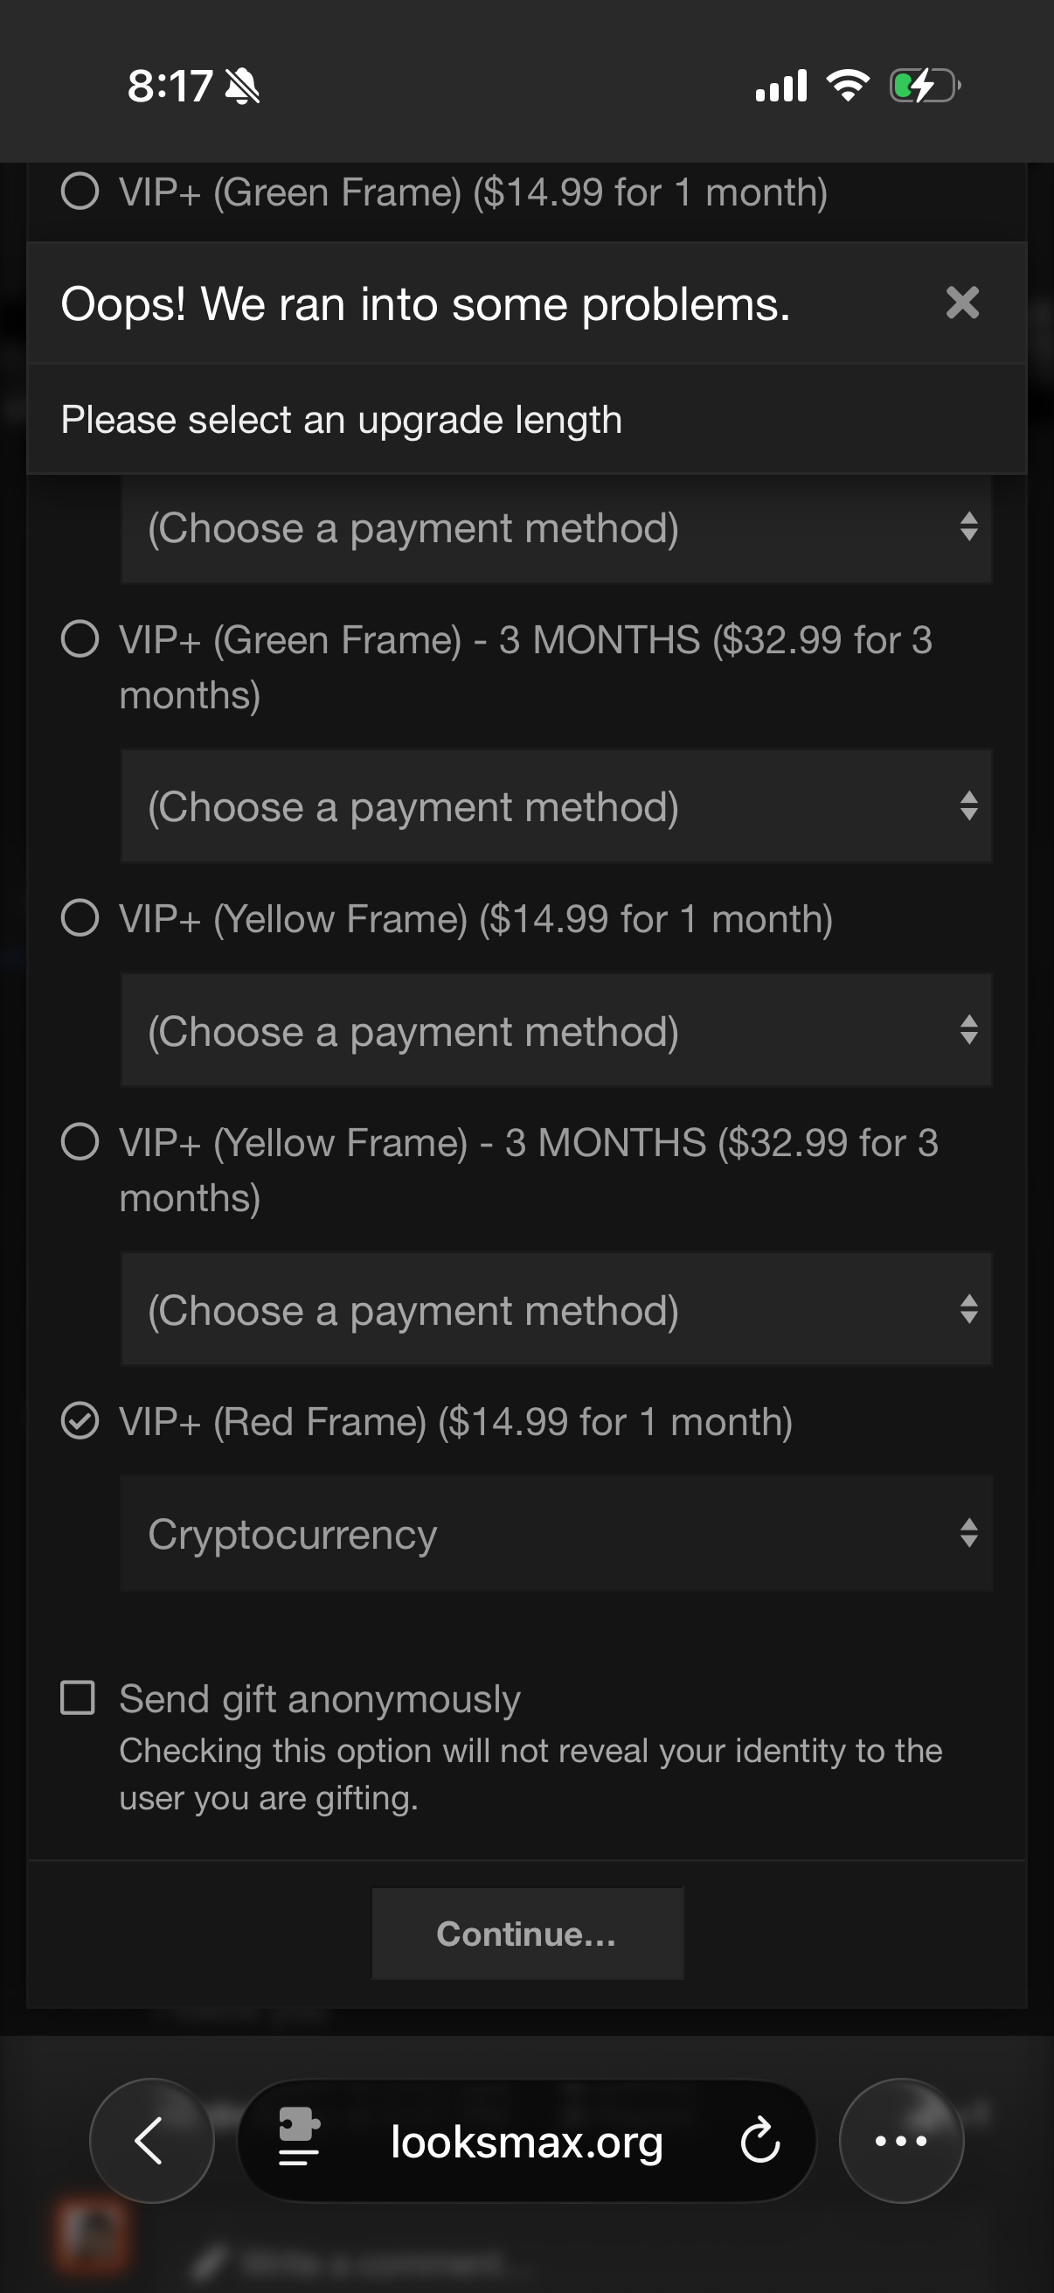Select VIP+ Red Frame 1 month option

[80, 1420]
